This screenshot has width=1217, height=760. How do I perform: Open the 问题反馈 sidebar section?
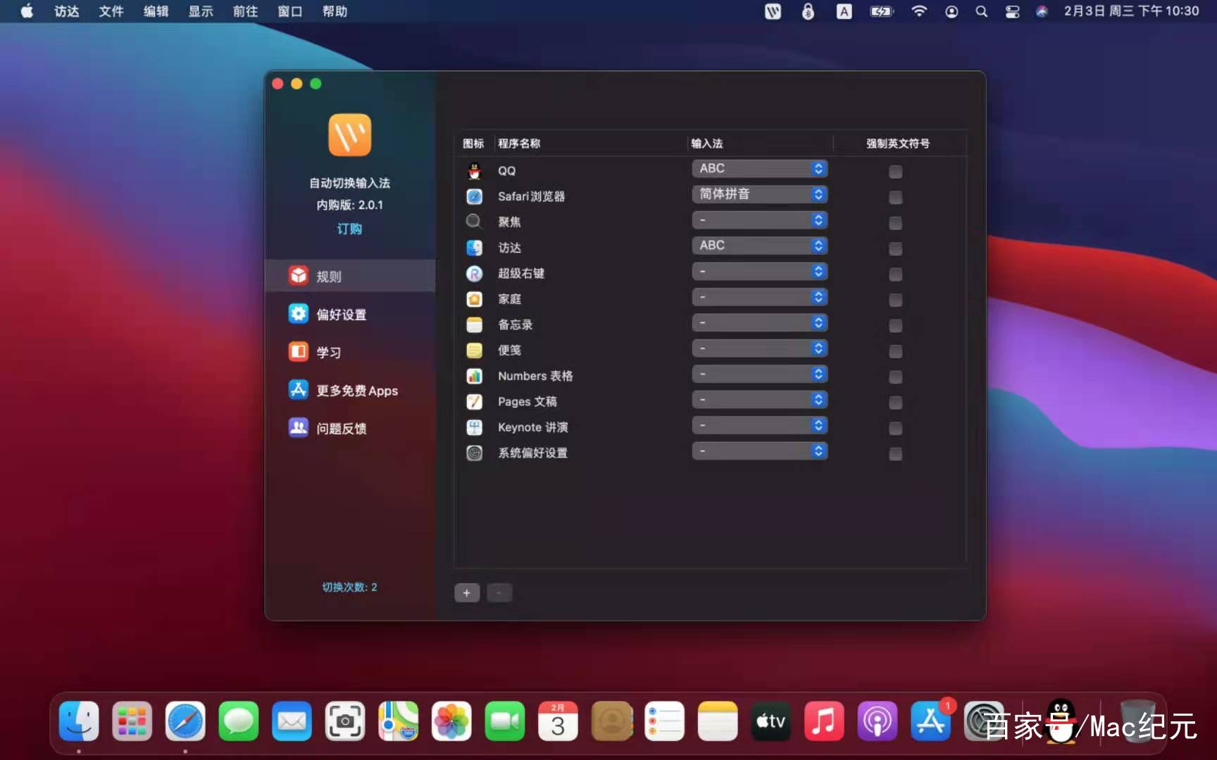coord(350,428)
